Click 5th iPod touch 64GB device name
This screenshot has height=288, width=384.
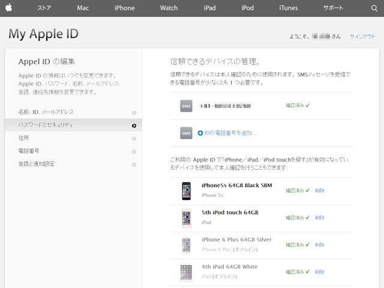coord(230,212)
